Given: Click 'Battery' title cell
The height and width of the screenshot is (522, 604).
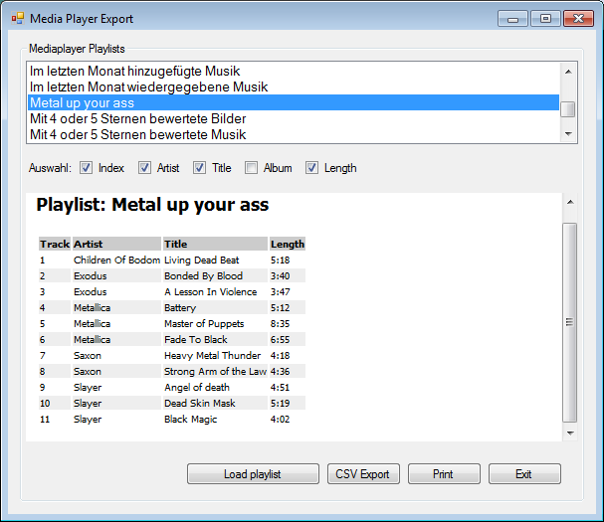Looking at the screenshot, I should [x=215, y=308].
